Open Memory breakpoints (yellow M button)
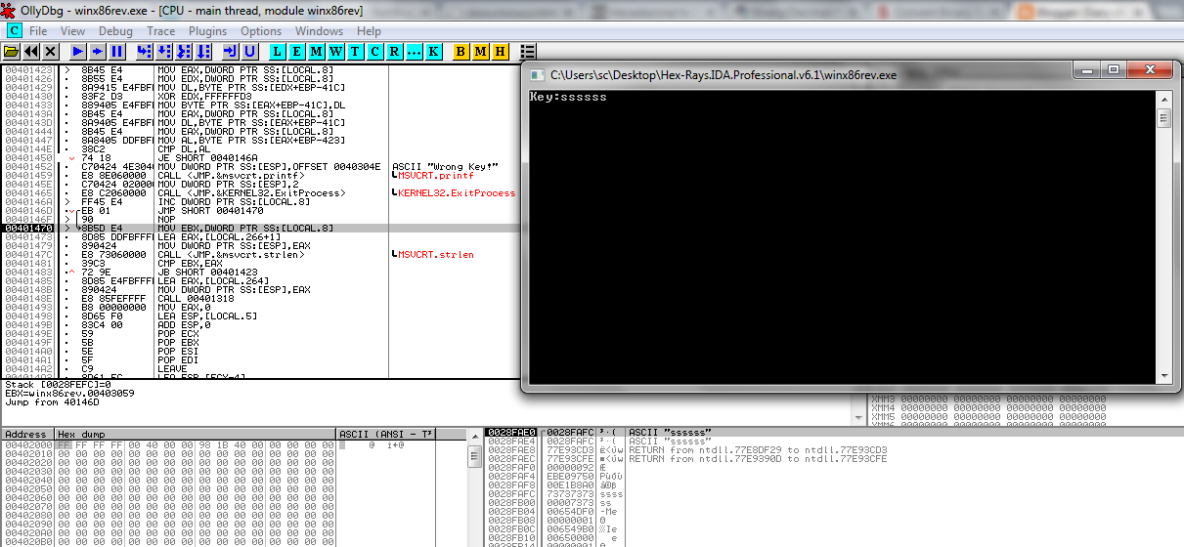1184x547 pixels. (x=480, y=51)
